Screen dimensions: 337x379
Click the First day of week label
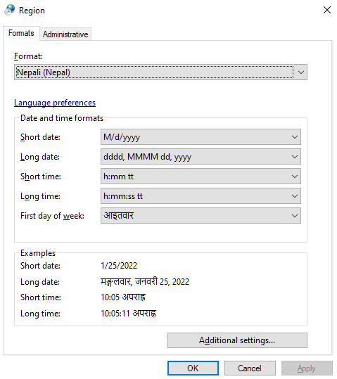(52, 216)
